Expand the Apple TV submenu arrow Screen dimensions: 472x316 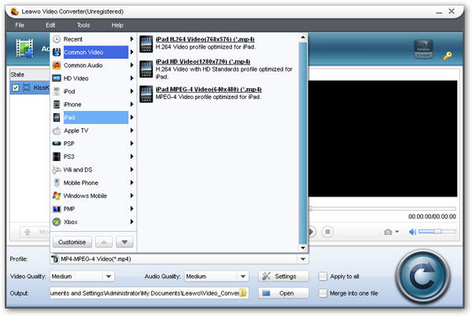(132, 130)
